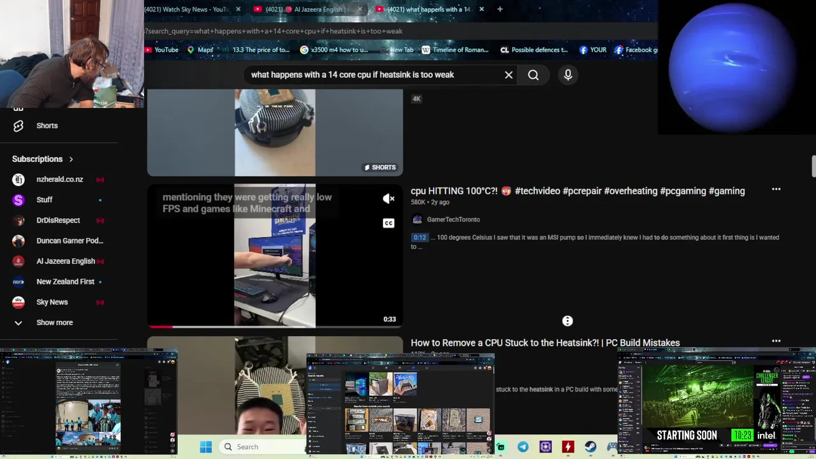Screen dimensions: 816x459
Task: Click the nzherald.co.nz channel avatar
Action: (x=18, y=180)
